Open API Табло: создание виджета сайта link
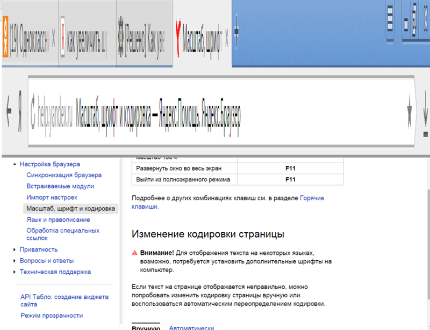The image size is (430, 330). [x=64, y=300]
